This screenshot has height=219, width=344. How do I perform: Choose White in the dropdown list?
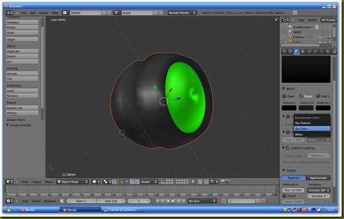point(312,135)
